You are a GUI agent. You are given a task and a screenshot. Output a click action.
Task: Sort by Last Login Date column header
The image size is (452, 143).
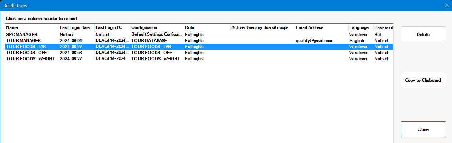pyautogui.click(x=76, y=27)
